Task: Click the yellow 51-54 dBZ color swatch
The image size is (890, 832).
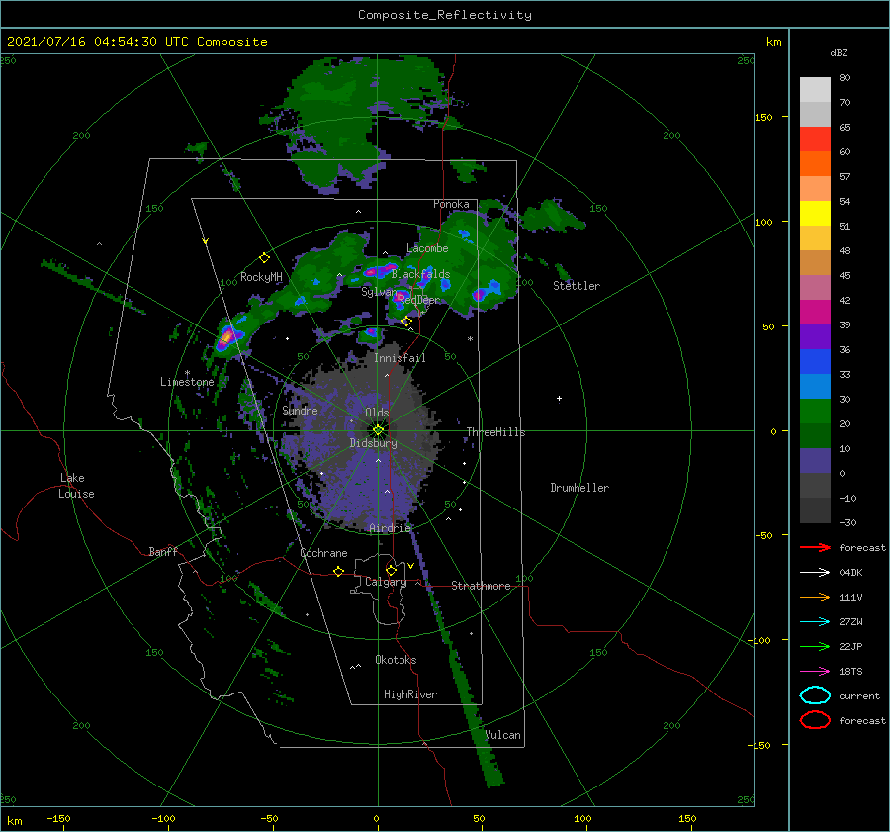Action: 815,214
